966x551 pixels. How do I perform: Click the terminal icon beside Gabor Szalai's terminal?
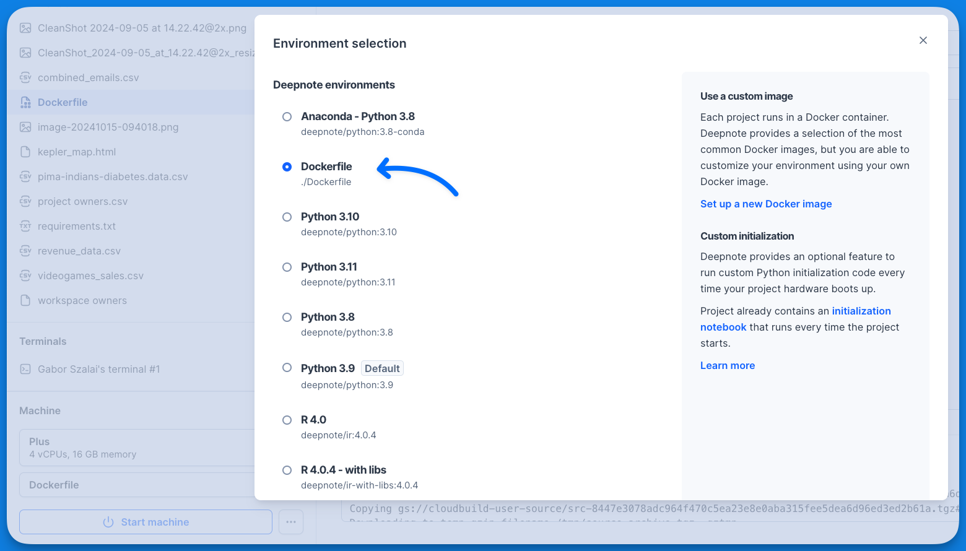(x=25, y=369)
